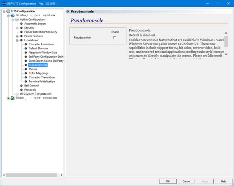Click the UTS System Templates icon
The width and height of the screenshot is (234, 186).
click(x=17, y=94)
